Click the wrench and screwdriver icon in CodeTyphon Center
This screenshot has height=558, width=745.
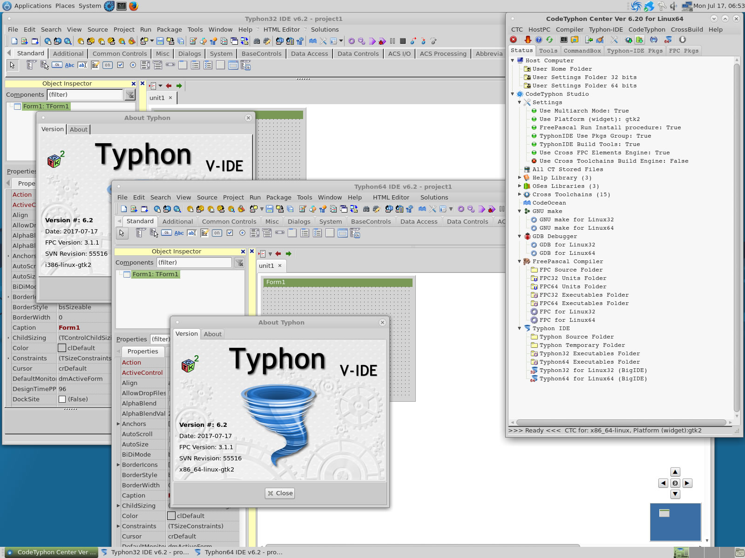point(614,40)
